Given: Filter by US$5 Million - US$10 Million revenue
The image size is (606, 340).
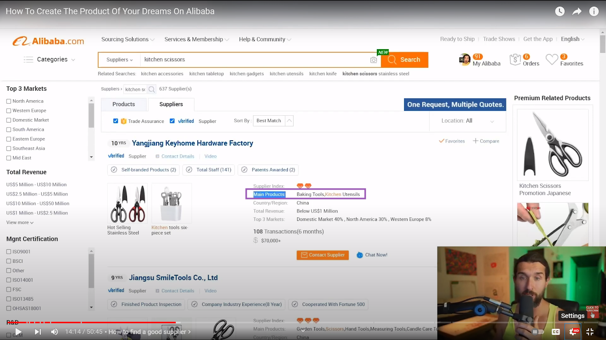Looking at the screenshot, I should [36, 185].
